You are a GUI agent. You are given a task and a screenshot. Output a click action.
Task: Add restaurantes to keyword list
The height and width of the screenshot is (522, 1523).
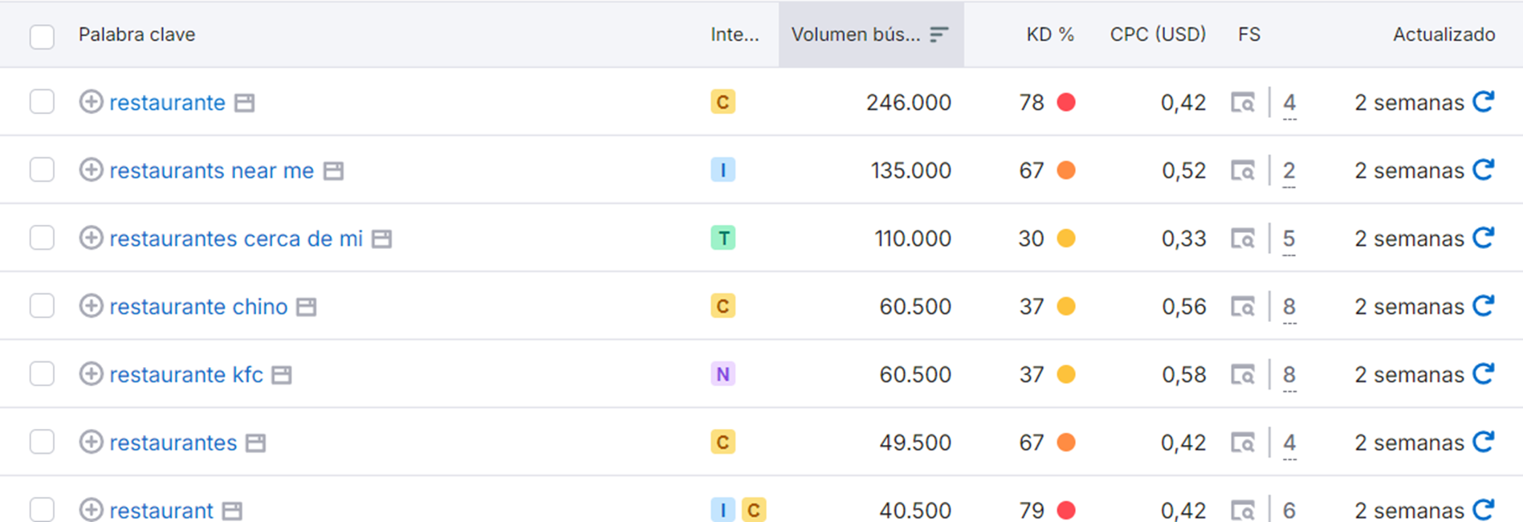(91, 442)
